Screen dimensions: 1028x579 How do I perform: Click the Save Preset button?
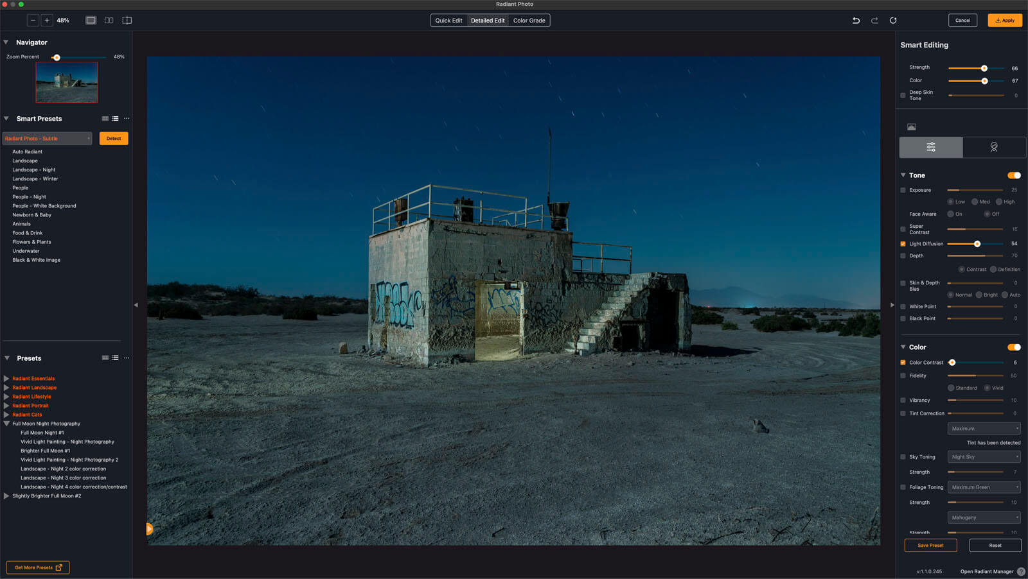pos(930,546)
